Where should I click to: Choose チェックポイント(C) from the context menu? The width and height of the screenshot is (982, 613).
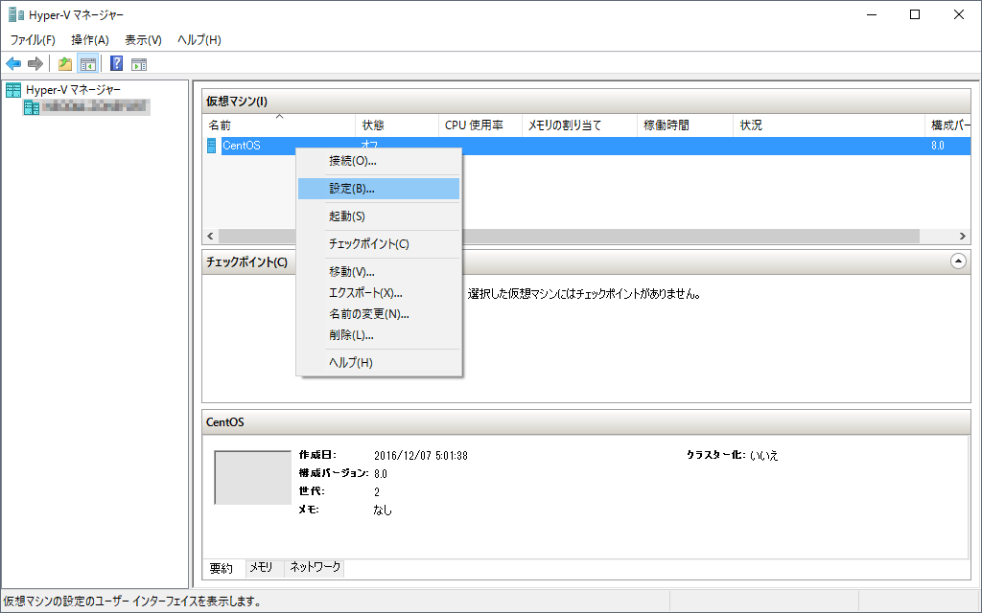click(379, 244)
